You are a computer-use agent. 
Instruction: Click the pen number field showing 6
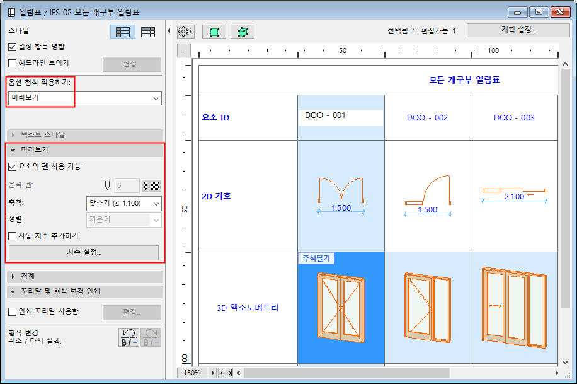coord(127,185)
